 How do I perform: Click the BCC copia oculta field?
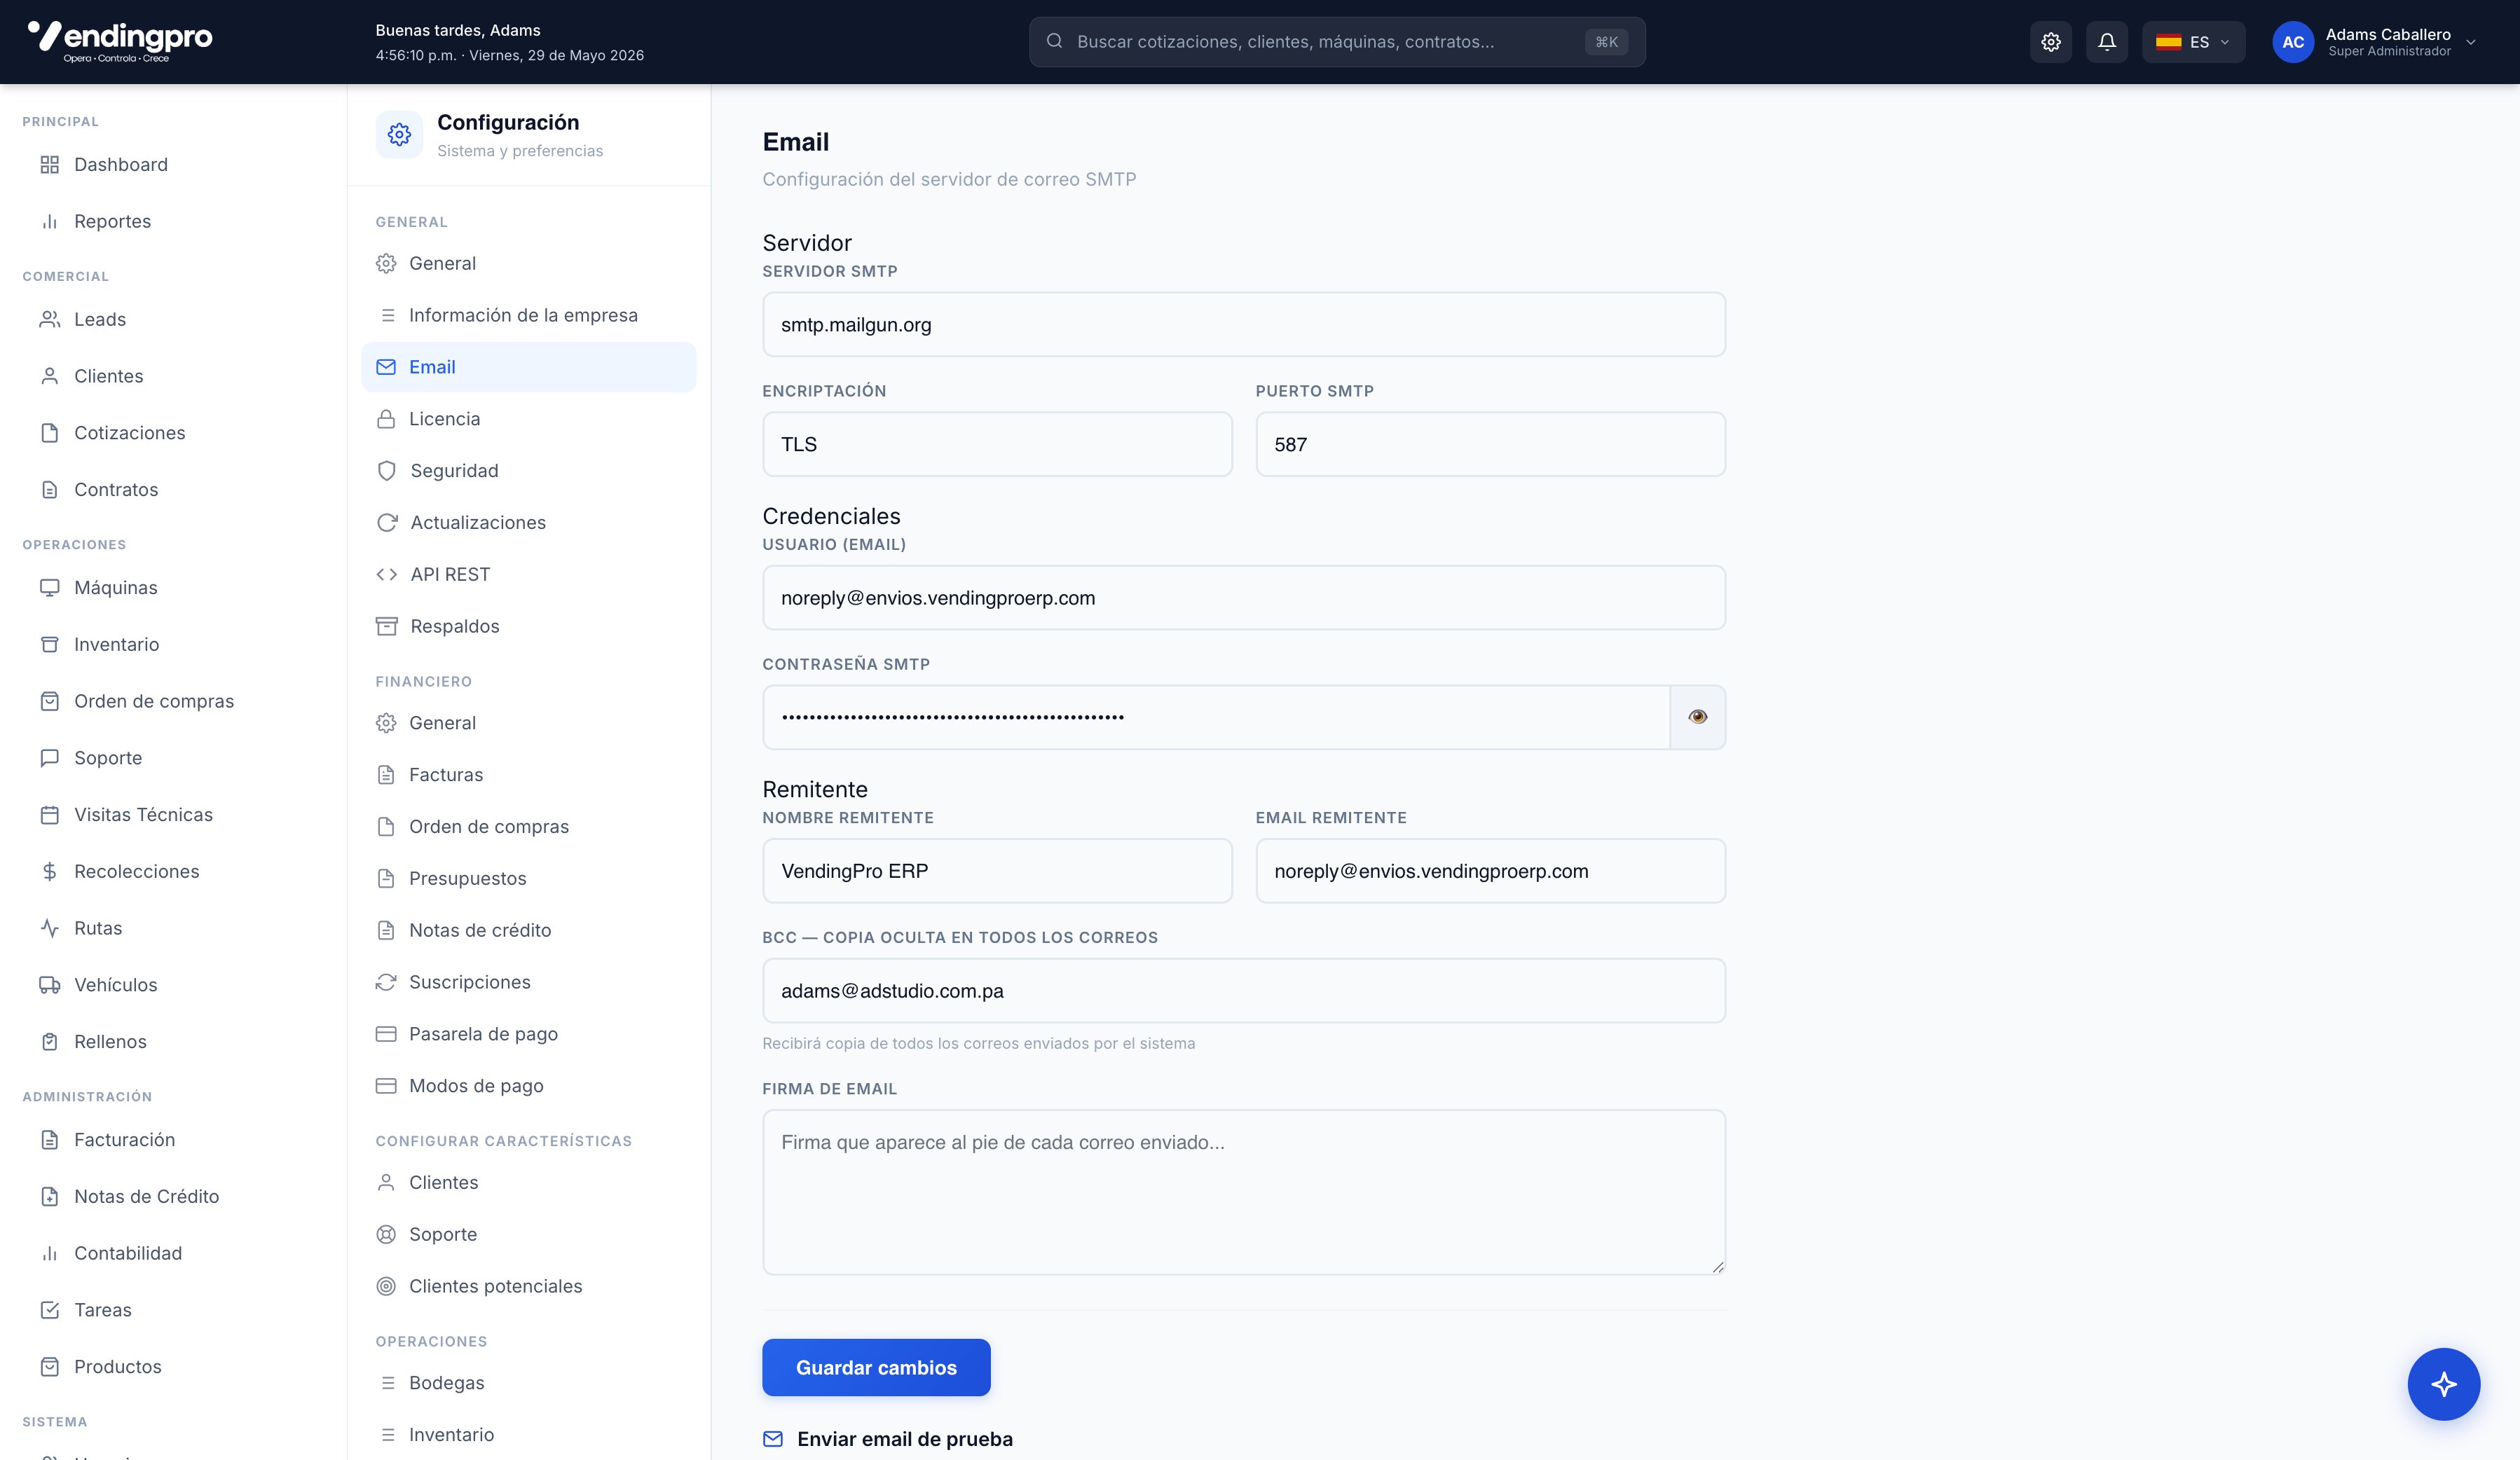[1244, 991]
